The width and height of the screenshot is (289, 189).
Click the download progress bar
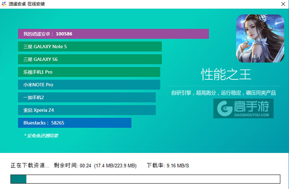[145, 179]
